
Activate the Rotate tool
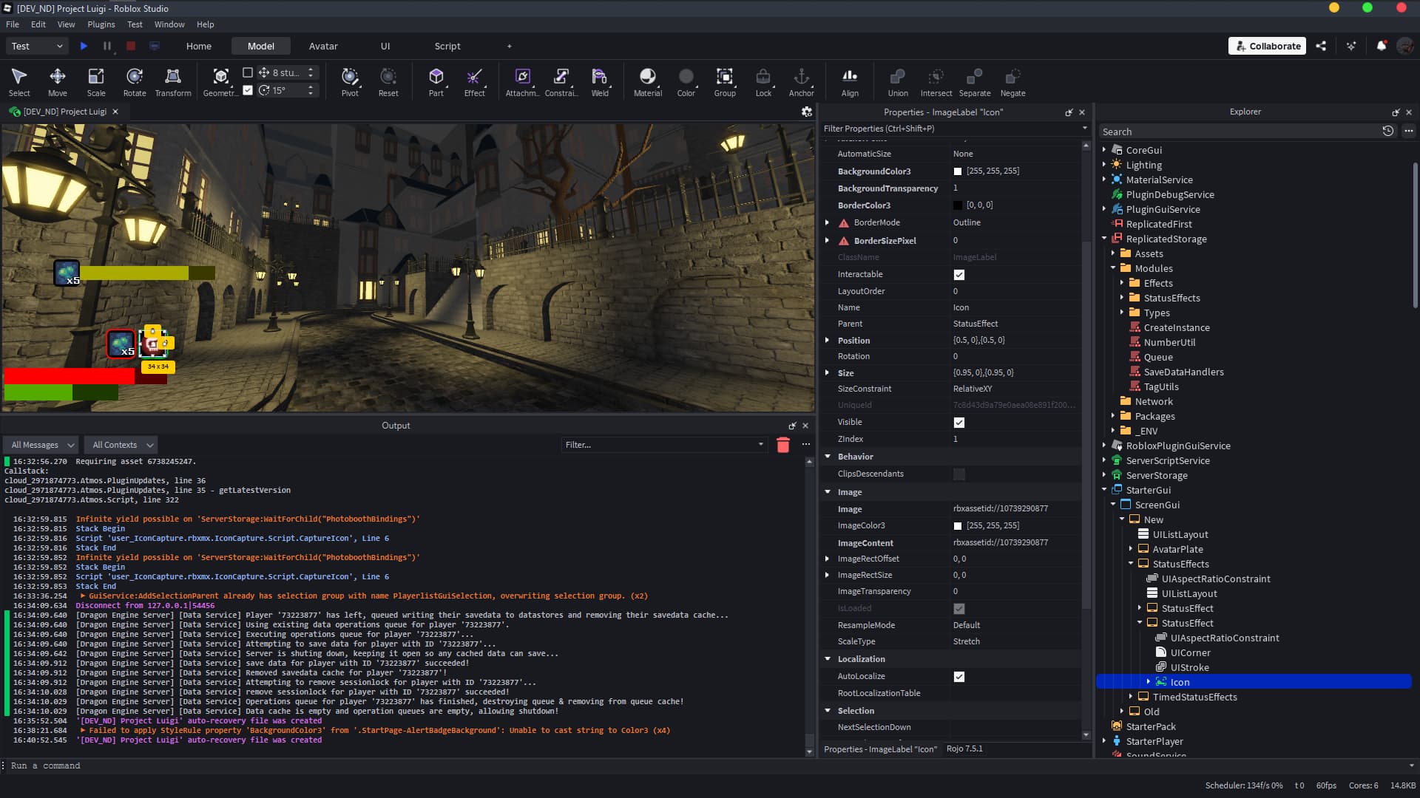pyautogui.click(x=134, y=81)
